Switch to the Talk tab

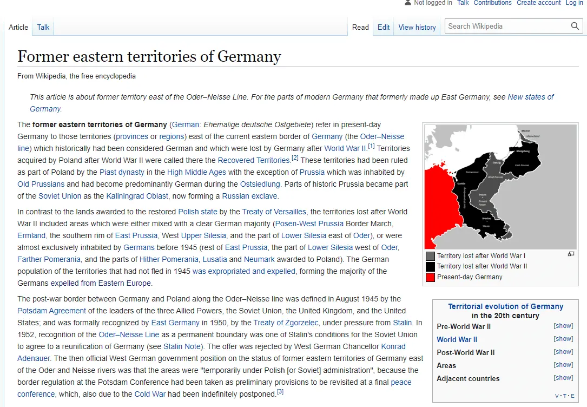pos(43,27)
